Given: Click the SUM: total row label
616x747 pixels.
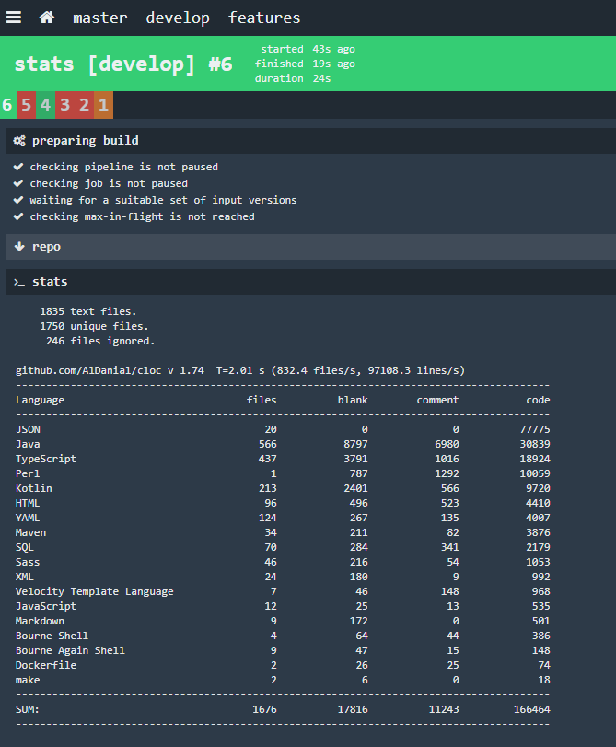Looking at the screenshot, I should (x=27, y=710).
